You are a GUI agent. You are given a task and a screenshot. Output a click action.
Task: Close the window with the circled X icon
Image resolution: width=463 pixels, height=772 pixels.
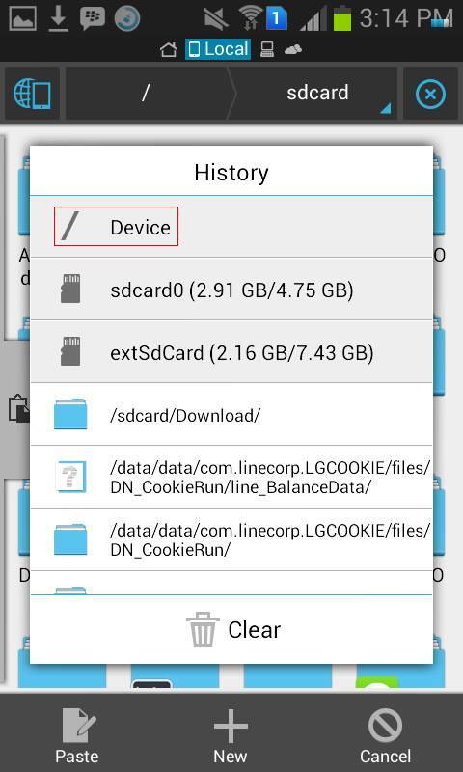430,94
